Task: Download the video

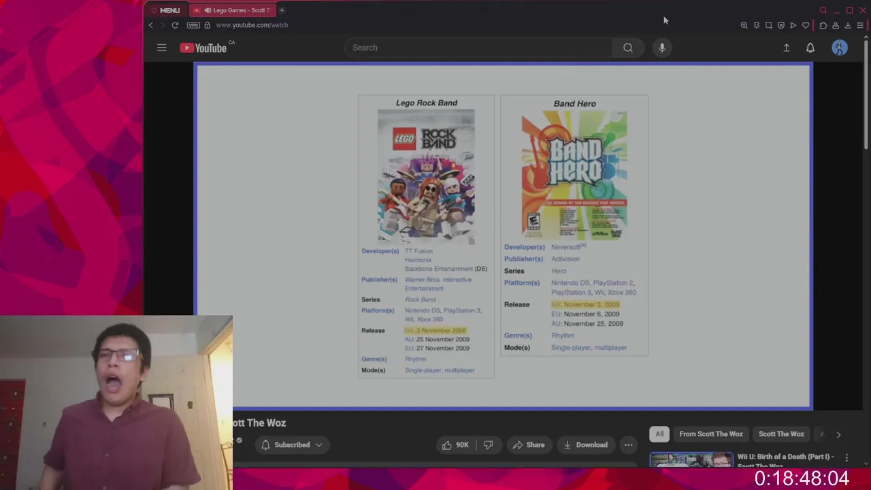Action: pos(585,445)
